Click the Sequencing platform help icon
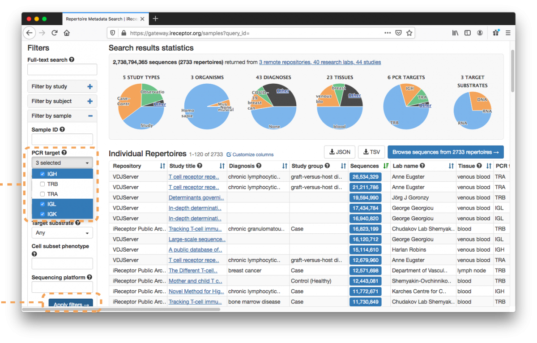Screen dimensions: 537x343 point(89,277)
